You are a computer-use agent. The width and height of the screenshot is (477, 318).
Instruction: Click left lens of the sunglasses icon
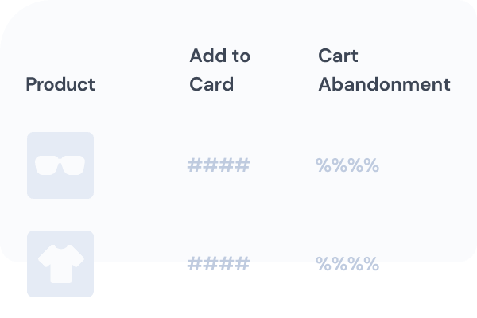tap(47, 165)
